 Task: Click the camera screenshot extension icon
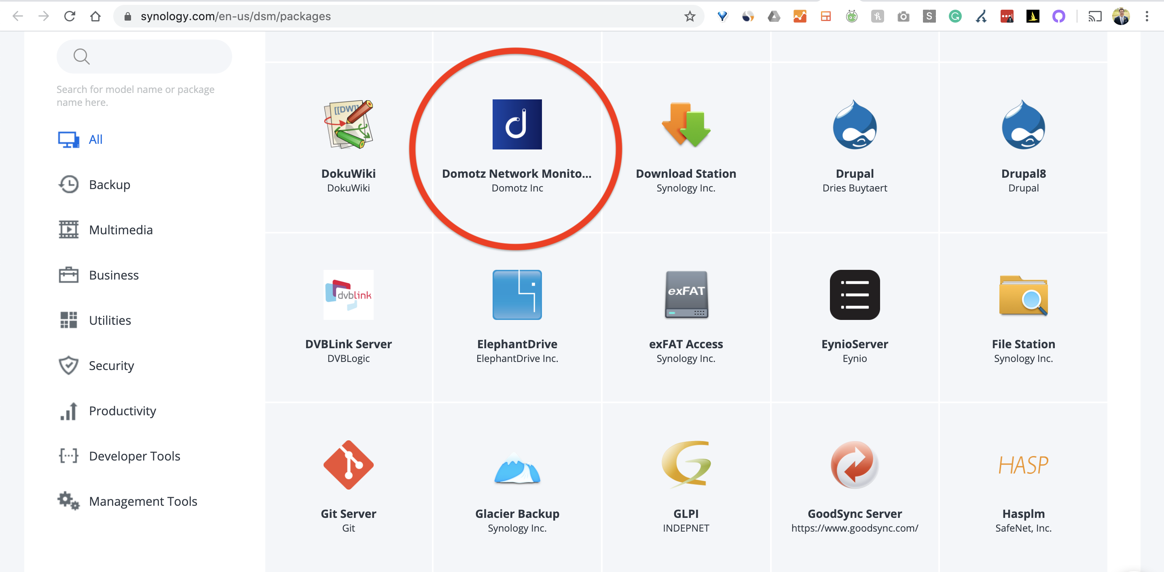pyautogui.click(x=903, y=16)
